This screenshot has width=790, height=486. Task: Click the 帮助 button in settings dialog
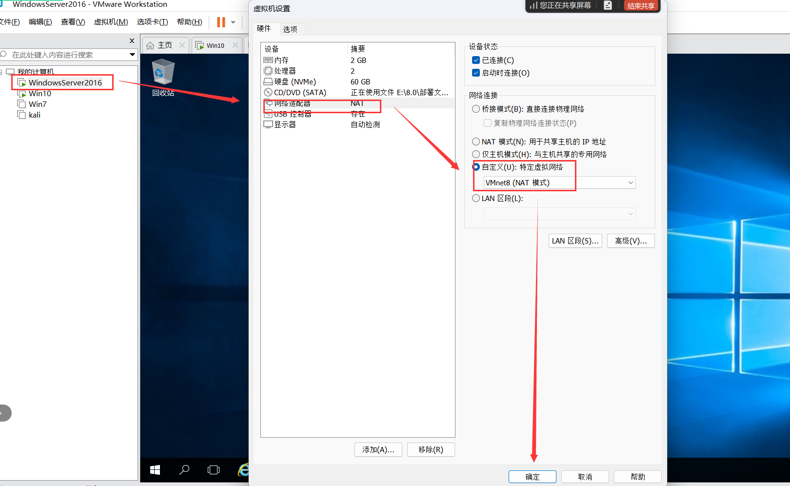[x=638, y=477]
